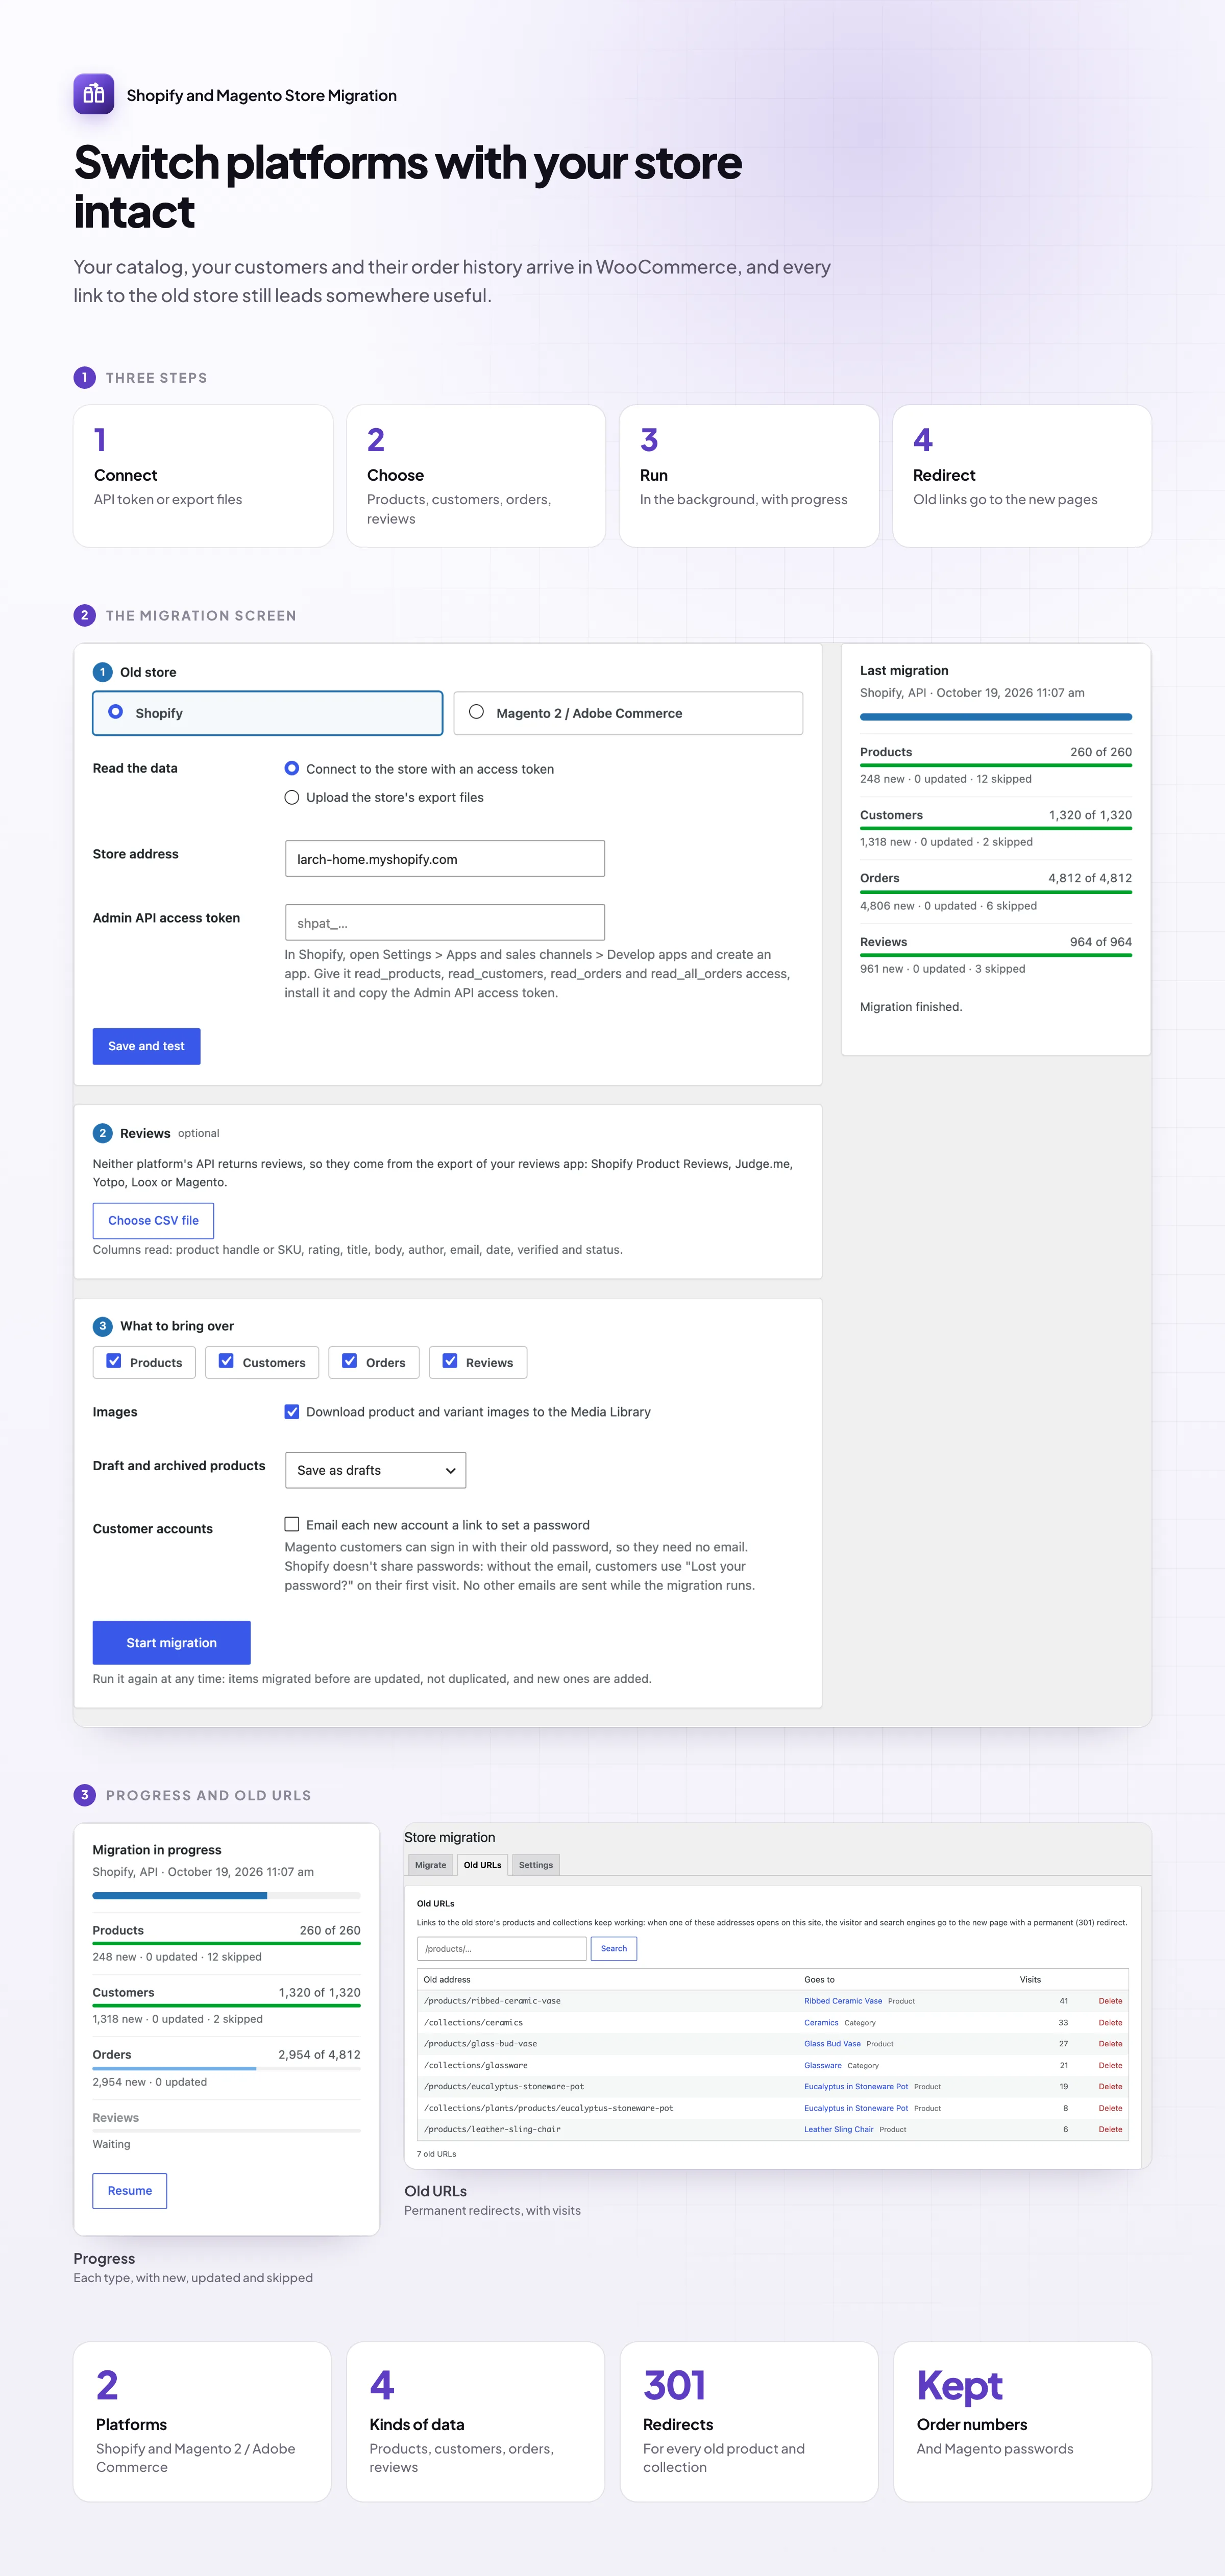Uncheck the Customers checkbox
The height and width of the screenshot is (2576, 1225).
226,1361
